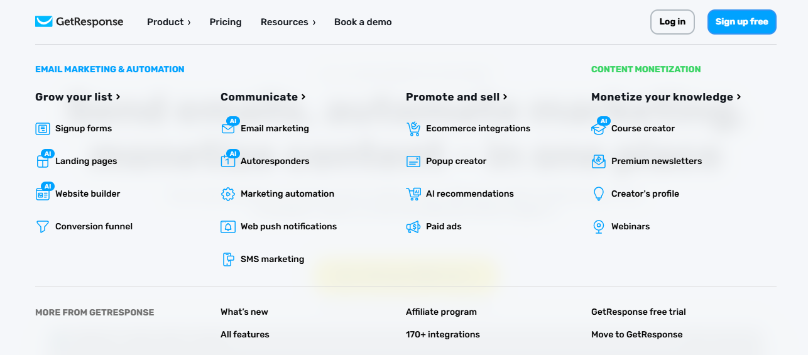Click the Conversion funnel icon
Screen dimensions: 808x355
(x=43, y=227)
